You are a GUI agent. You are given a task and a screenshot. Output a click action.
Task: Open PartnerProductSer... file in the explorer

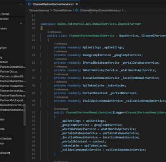[x=12, y=86]
